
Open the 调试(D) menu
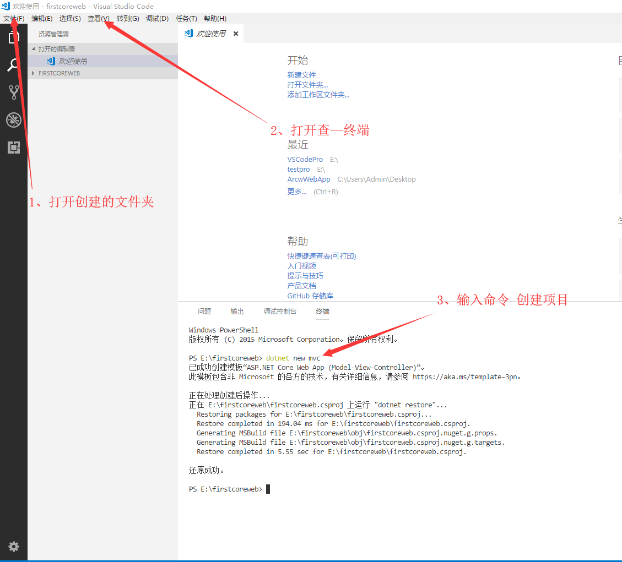[x=157, y=19]
